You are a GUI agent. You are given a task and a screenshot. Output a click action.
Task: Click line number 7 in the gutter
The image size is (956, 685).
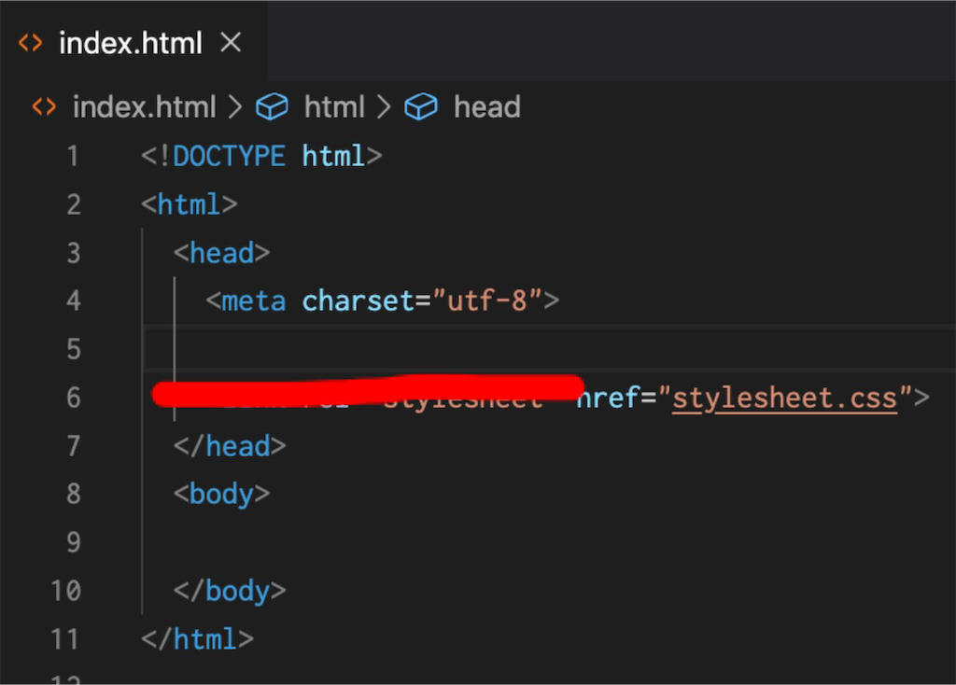pos(73,446)
